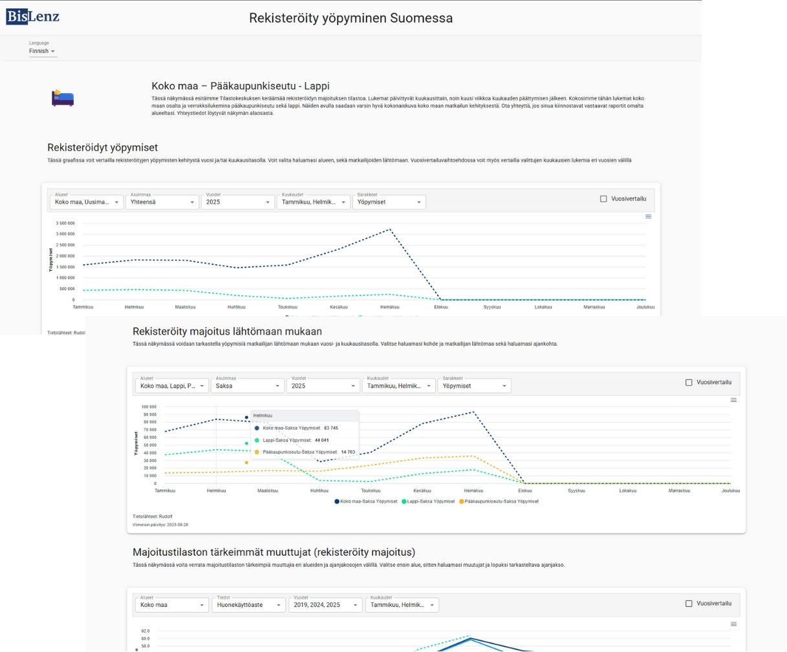
Task: Open the Asuinmaa dropdown showing Saksa
Action: 247,386
